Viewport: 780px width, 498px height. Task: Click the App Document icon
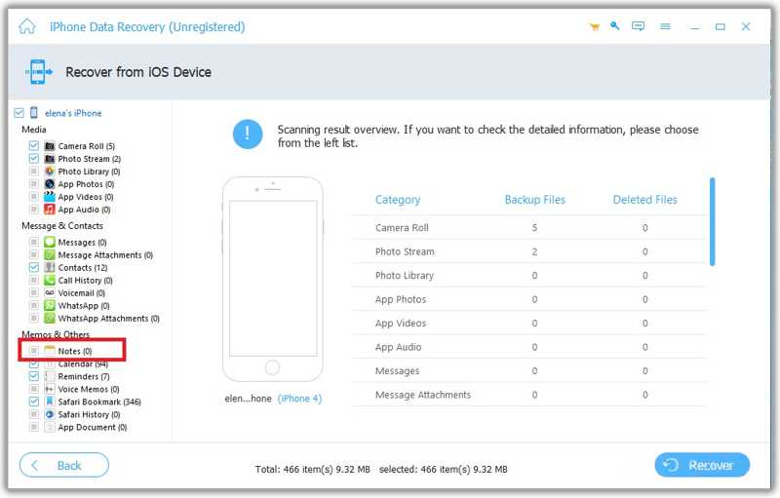[x=50, y=427]
